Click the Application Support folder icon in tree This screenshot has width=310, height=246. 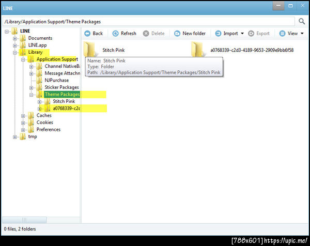coord(31,59)
